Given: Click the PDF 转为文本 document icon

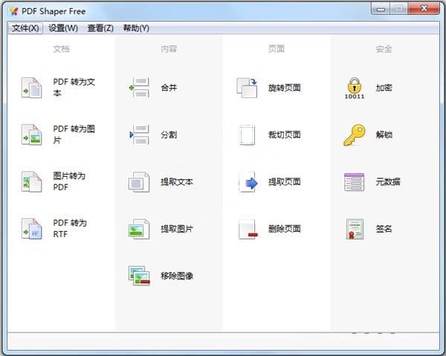Looking at the screenshot, I should pos(31,88).
